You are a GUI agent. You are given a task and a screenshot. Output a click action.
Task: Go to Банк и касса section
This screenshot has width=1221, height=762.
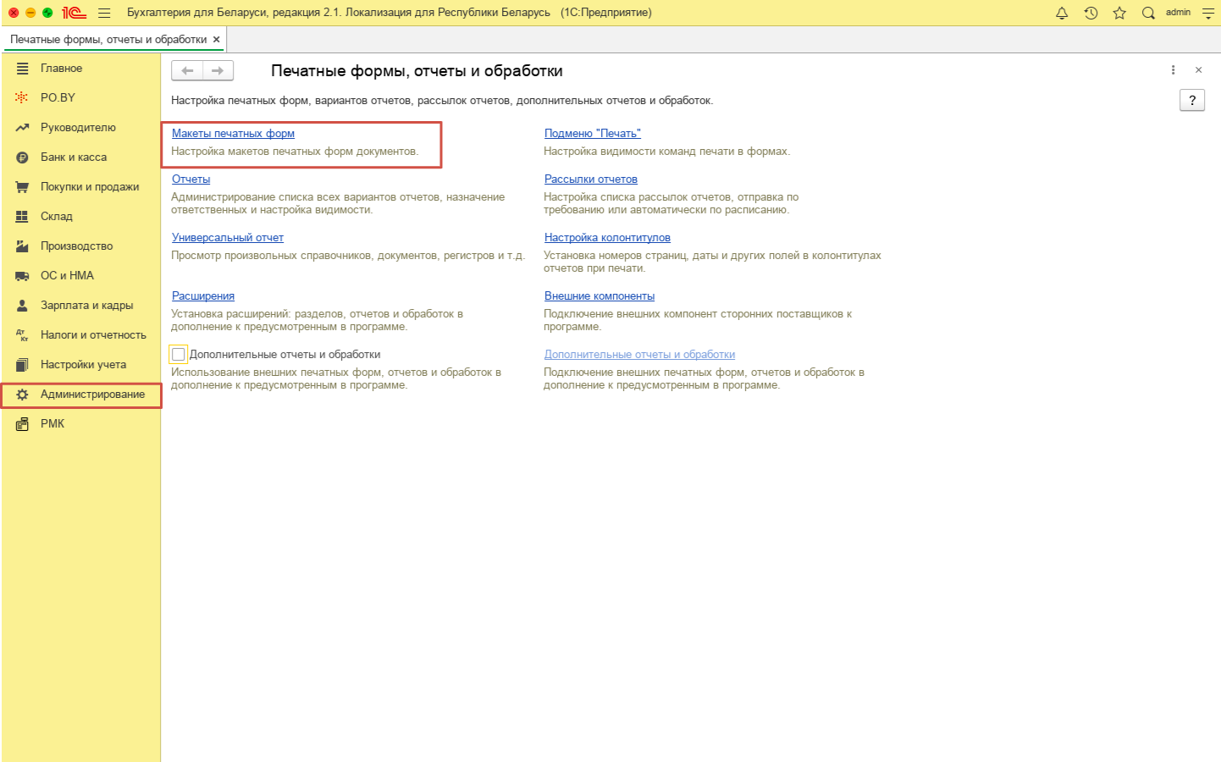click(74, 157)
